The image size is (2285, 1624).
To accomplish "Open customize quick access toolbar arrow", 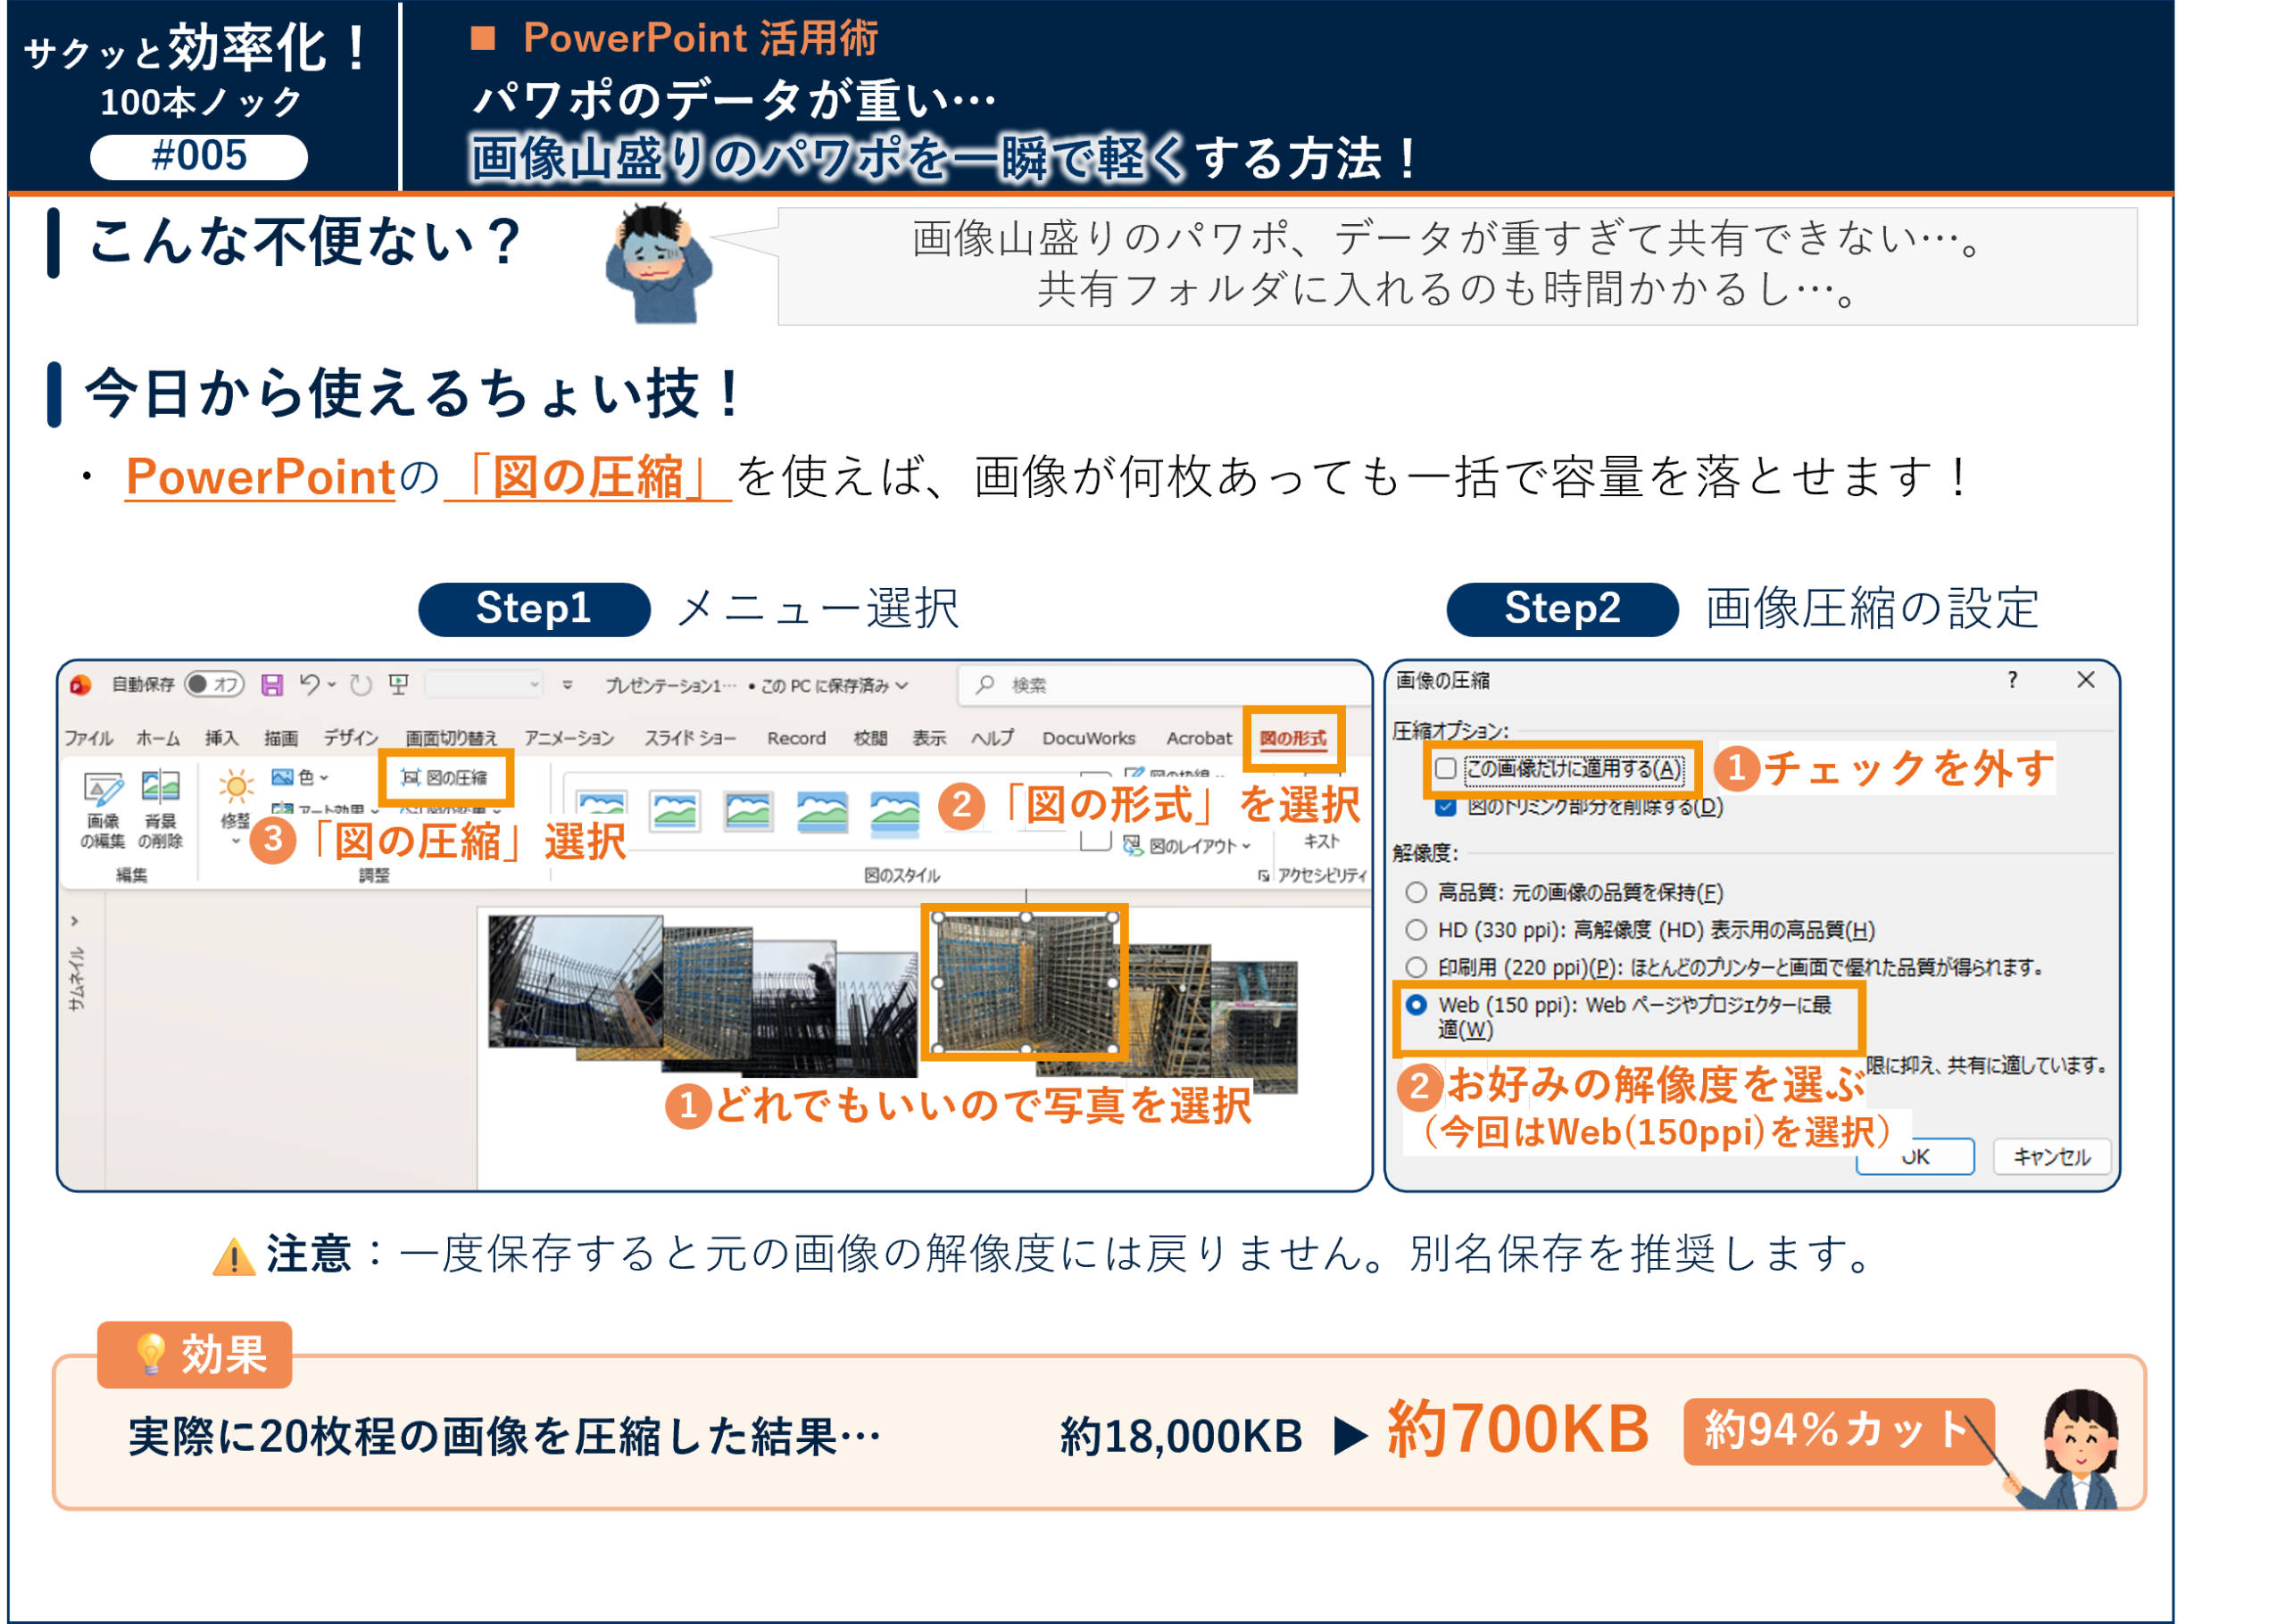I will tap(567, 685).
